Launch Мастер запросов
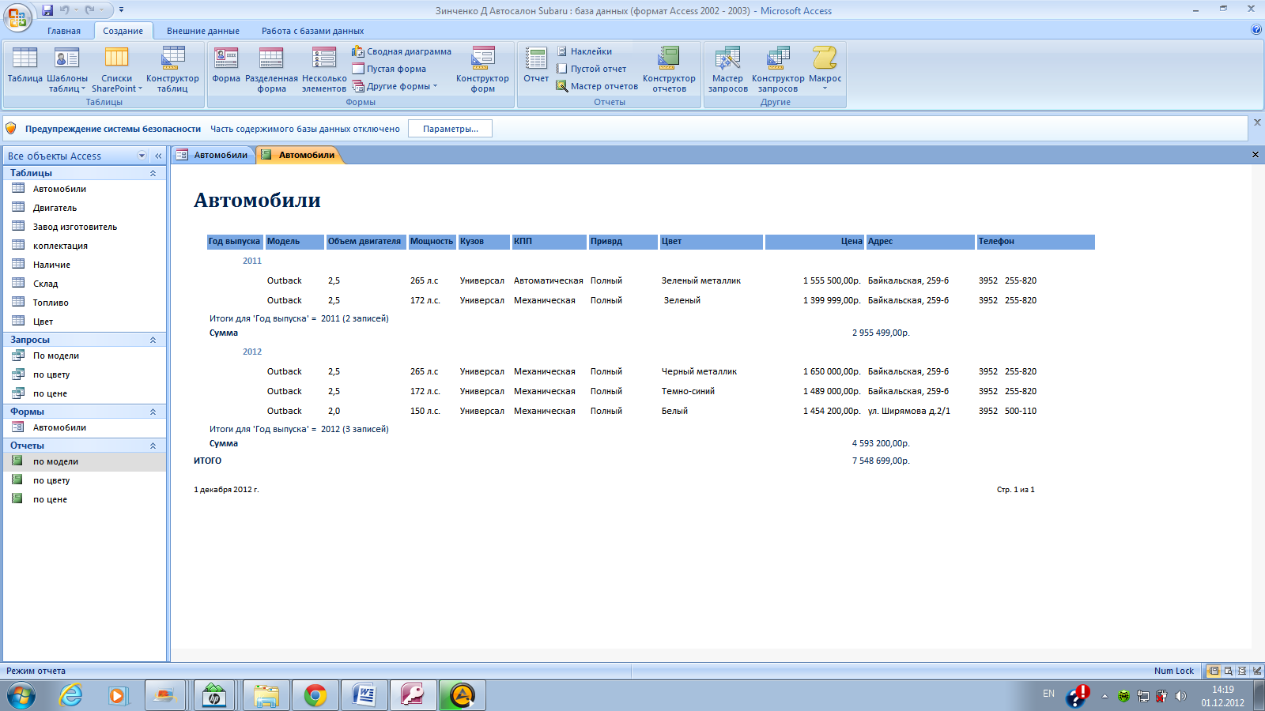Viewport: 1265px width, 711px height. tap(727, 70)
